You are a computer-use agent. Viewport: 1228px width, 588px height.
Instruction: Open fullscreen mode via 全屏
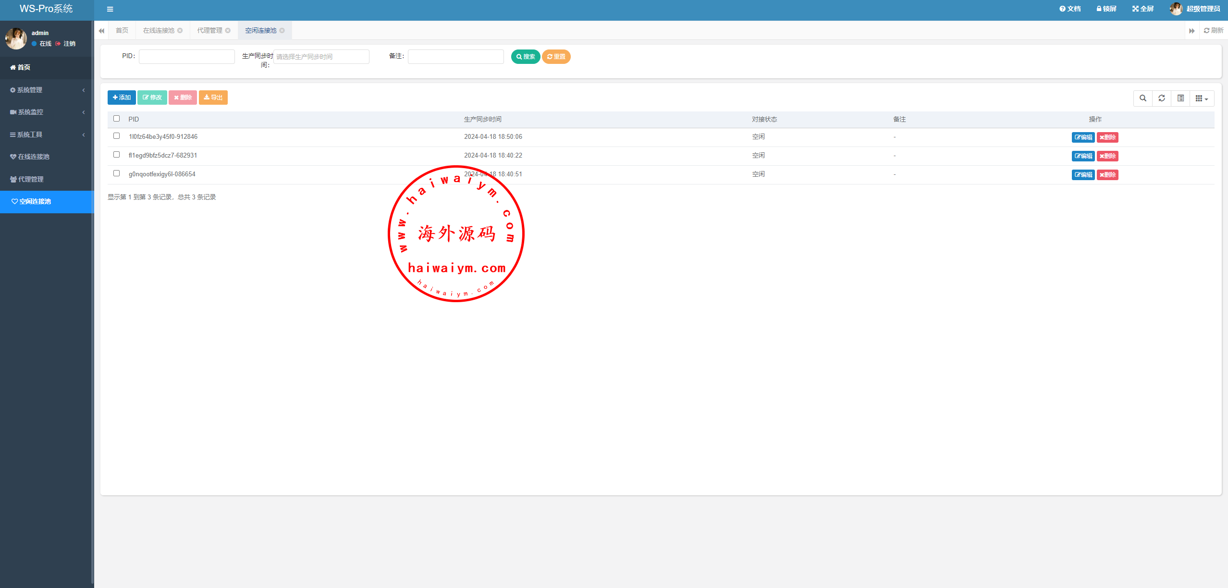tap(1143, 9)
